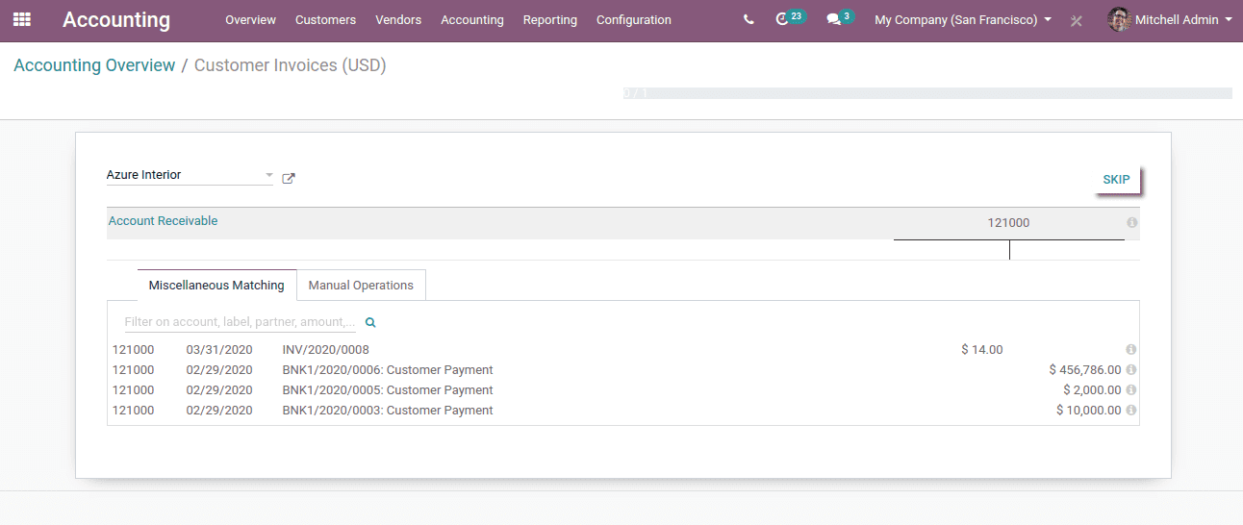Click Customer Invoices (USD) breadcrumb text
1243x525 pixels.
[291, 65]
